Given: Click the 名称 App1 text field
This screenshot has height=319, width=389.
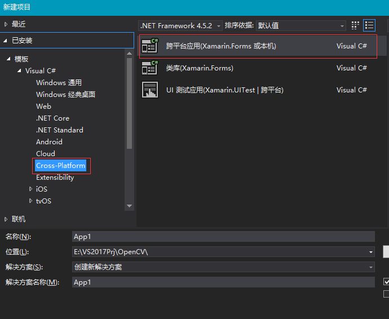Looking at the screenshot, I should (x=223, y=237).
